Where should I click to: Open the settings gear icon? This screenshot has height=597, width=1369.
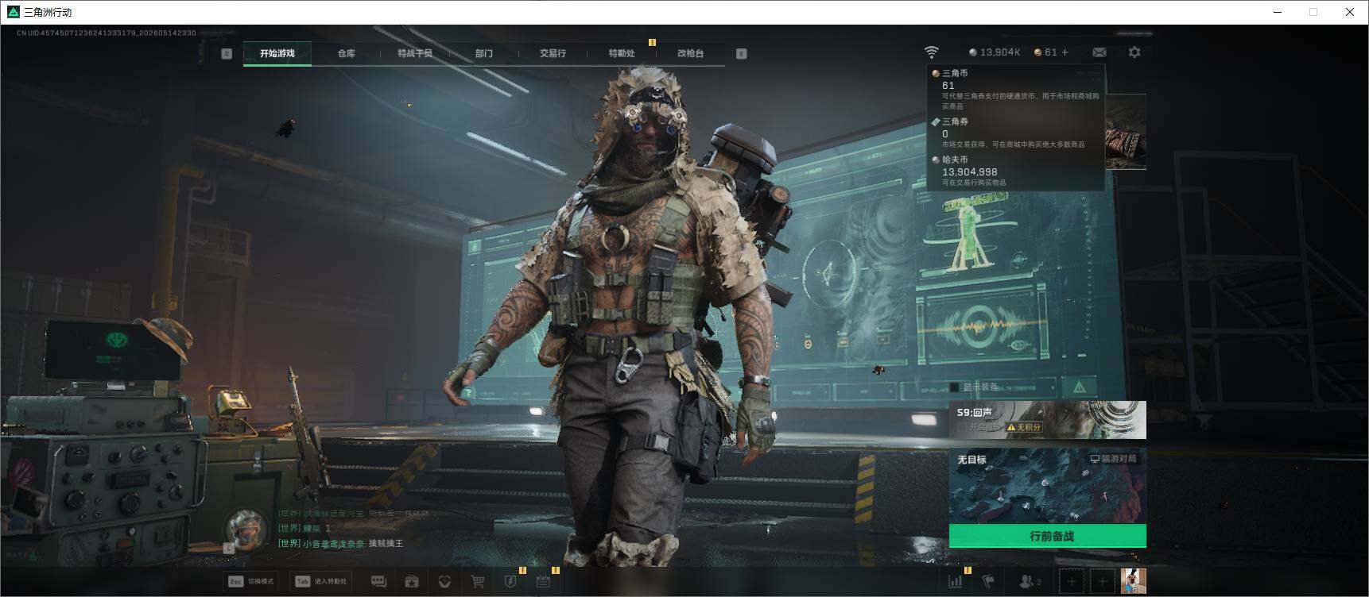(x=1134, y=52)
